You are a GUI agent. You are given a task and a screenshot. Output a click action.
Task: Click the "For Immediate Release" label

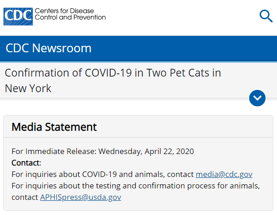click(54, 151)
